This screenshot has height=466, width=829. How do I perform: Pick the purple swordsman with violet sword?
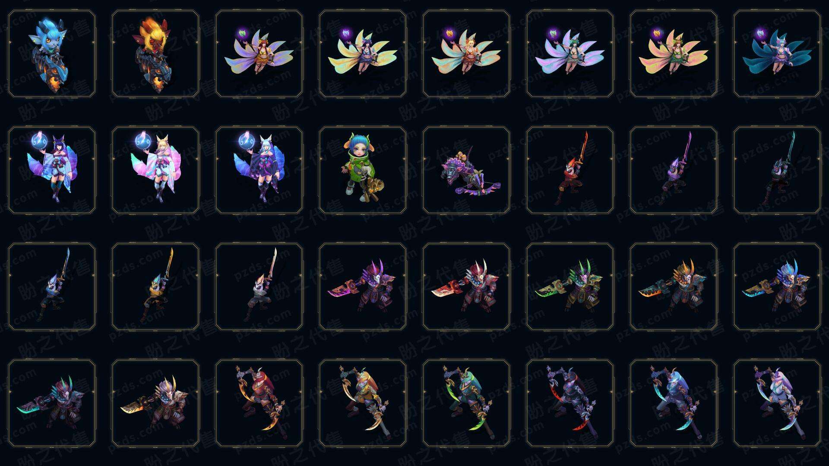[x=674, y=170]
